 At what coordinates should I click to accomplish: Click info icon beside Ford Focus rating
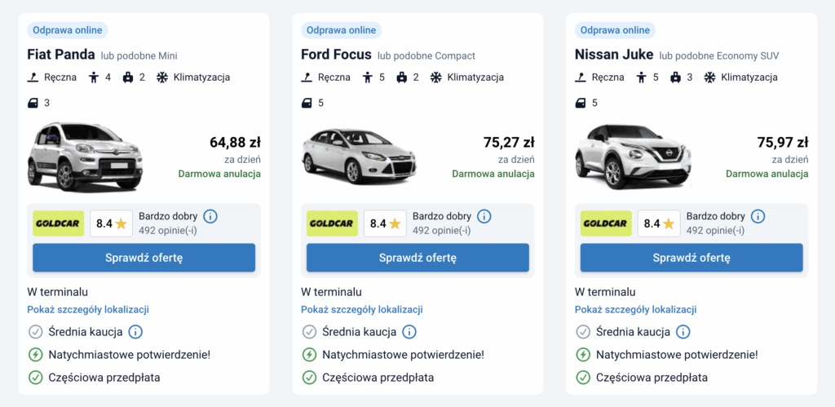(484, 216)
